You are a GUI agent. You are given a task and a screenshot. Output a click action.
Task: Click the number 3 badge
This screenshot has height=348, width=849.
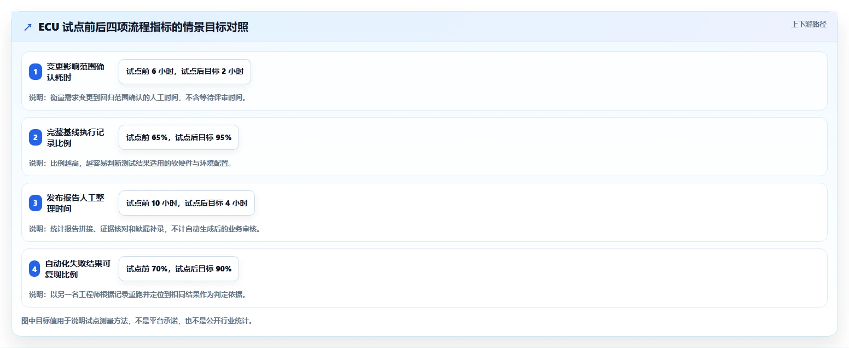coord(36,203)
